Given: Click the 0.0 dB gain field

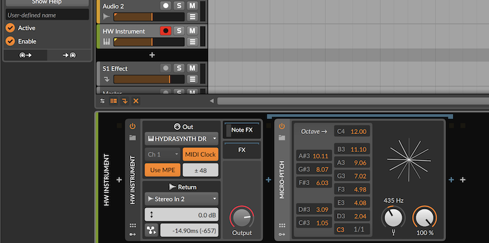Looking at the screenshot, I should click(x=181, y=214).
